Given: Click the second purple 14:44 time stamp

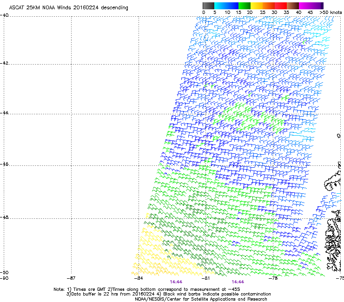Looking at the screenshot, I should [238, 282].
